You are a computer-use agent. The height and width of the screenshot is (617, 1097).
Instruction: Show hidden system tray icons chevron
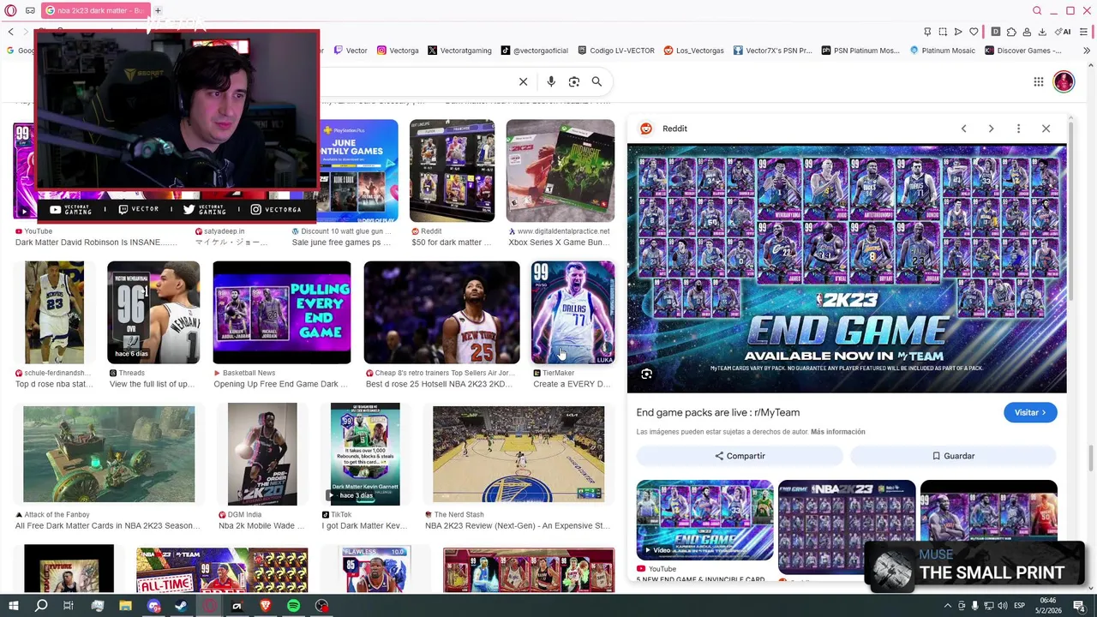click(x=947, y=606)
